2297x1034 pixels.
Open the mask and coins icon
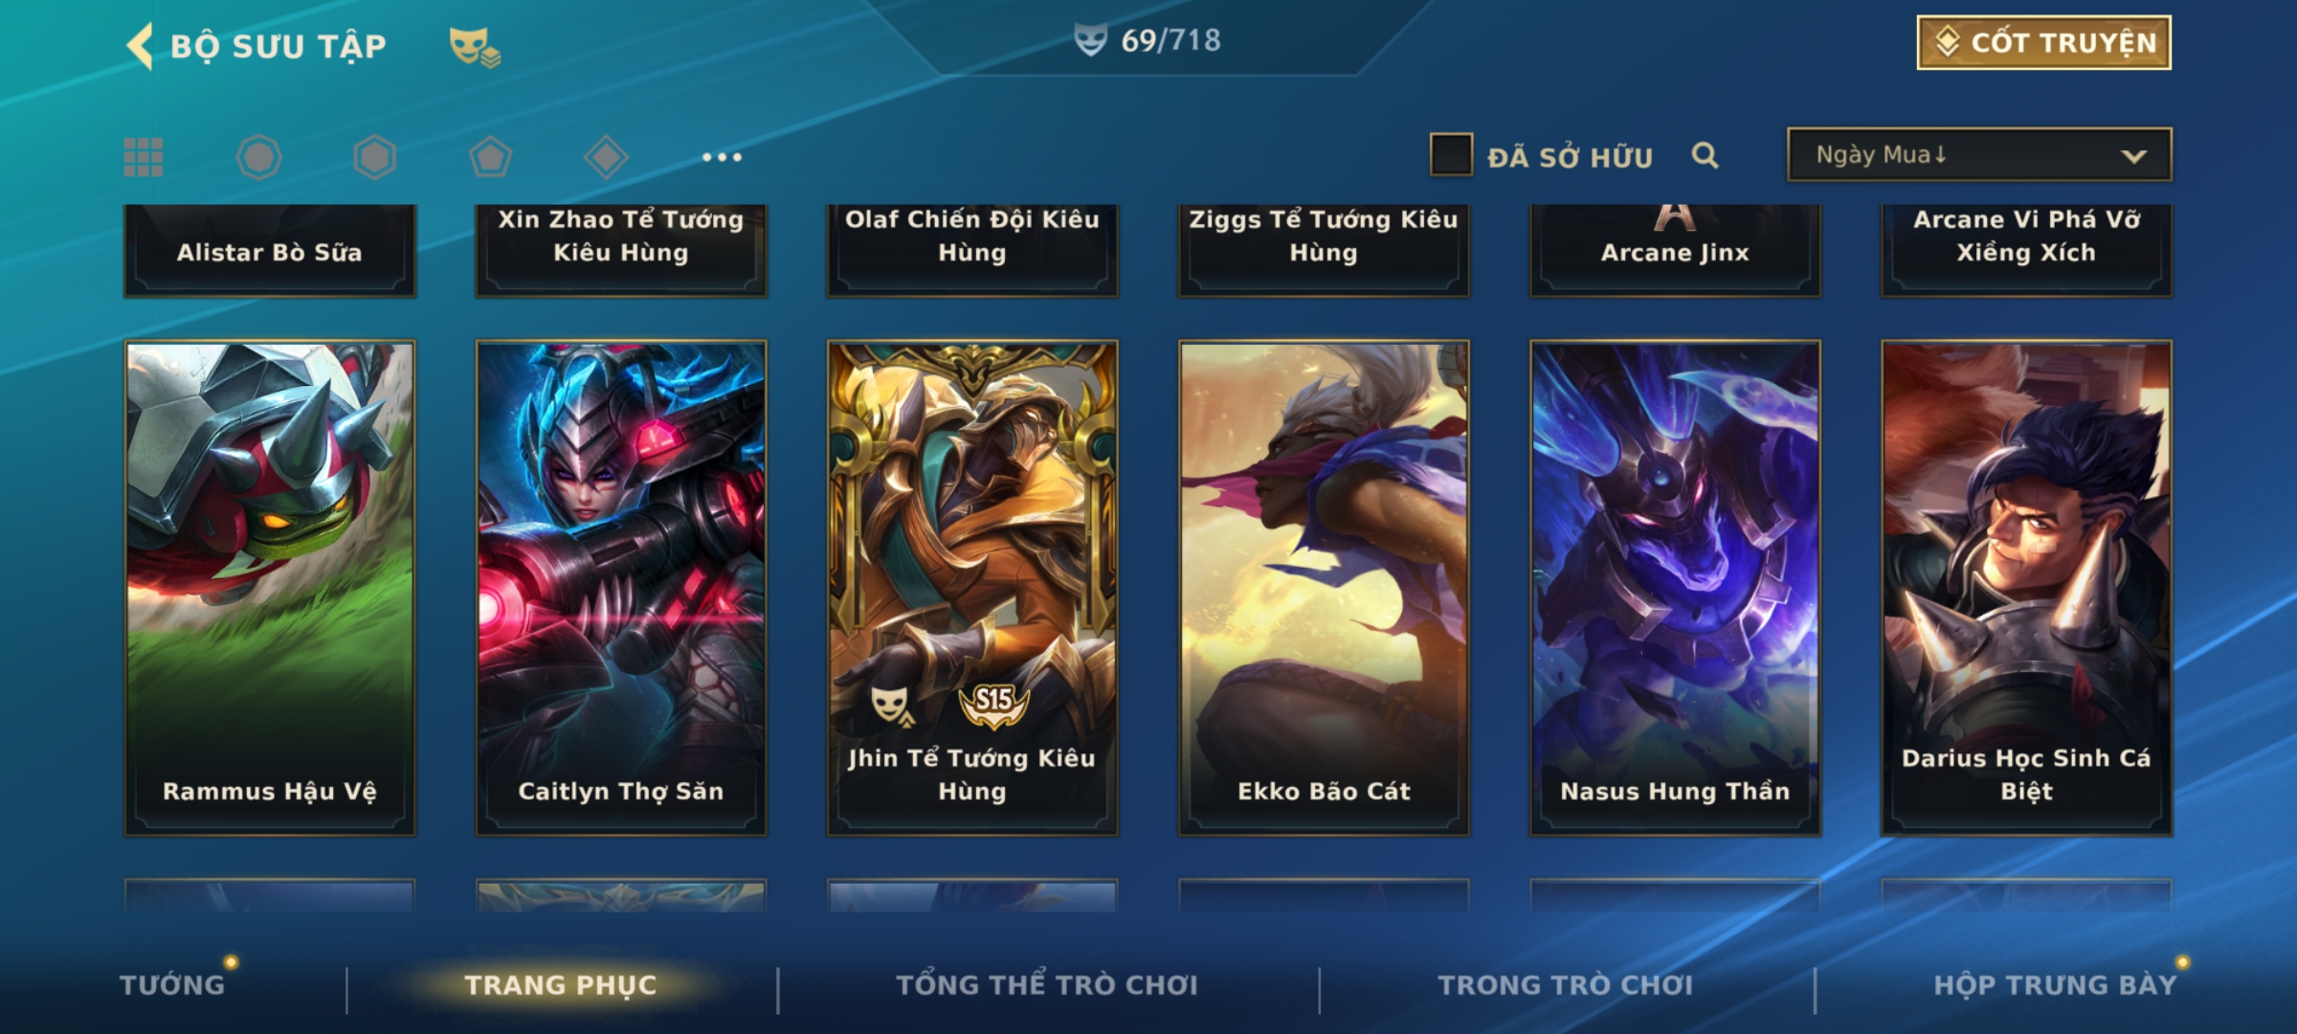click(475, 46)
